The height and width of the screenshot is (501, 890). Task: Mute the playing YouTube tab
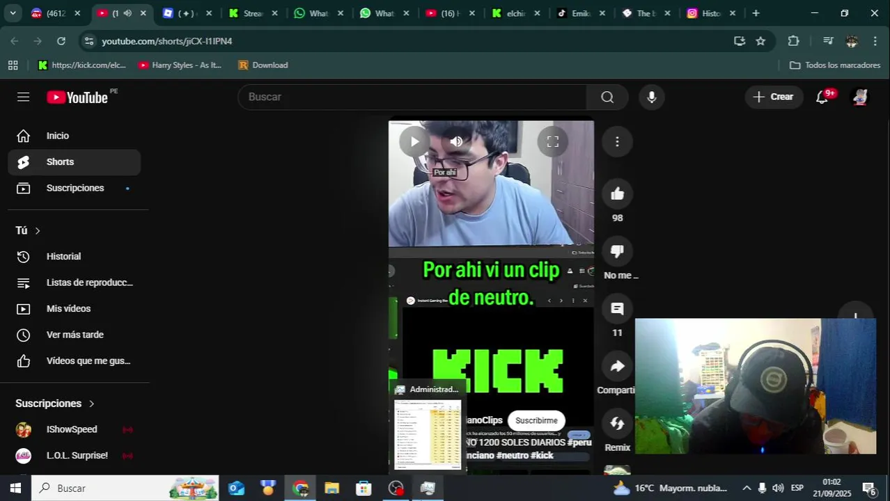[x=127, y=13]
